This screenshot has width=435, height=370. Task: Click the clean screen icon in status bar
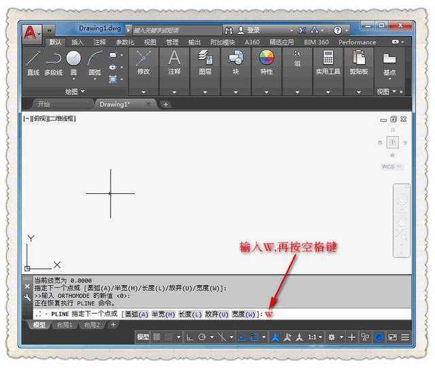tap(393, 337)
